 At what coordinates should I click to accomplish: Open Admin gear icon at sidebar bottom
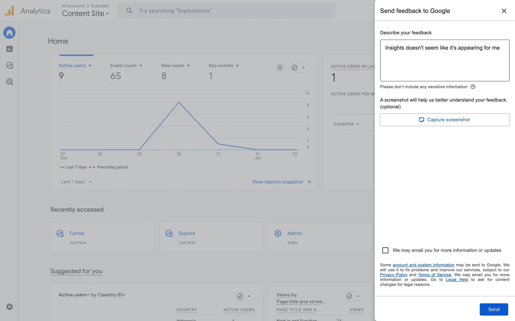9,307
